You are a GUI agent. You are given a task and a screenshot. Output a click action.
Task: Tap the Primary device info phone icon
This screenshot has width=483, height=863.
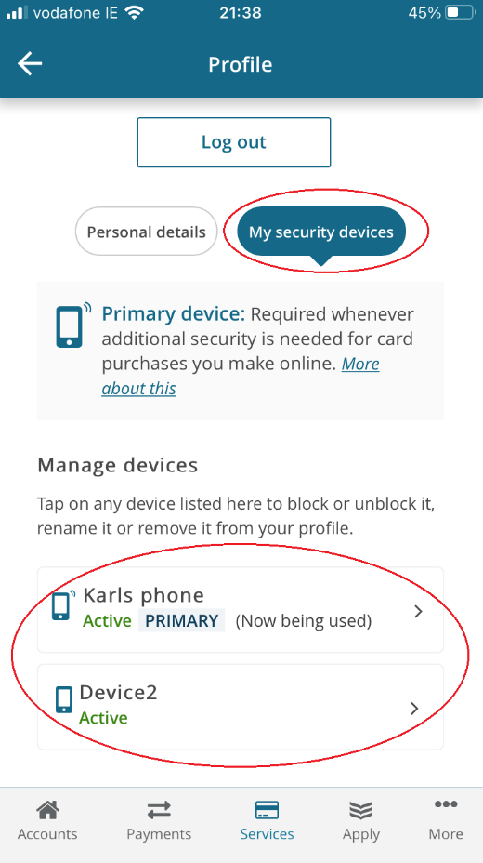coord(73,325)
